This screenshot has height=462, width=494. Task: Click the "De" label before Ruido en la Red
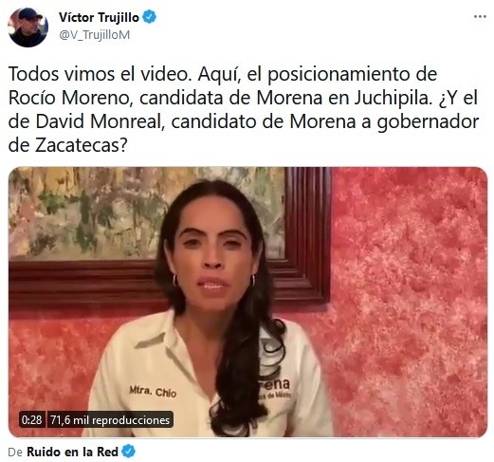point(15,453)
